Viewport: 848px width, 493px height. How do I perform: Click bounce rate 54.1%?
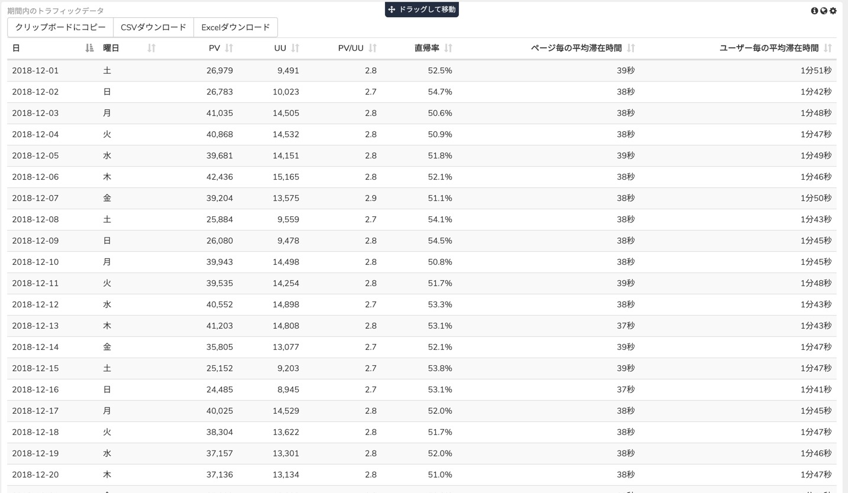click(x=440, y=219)
